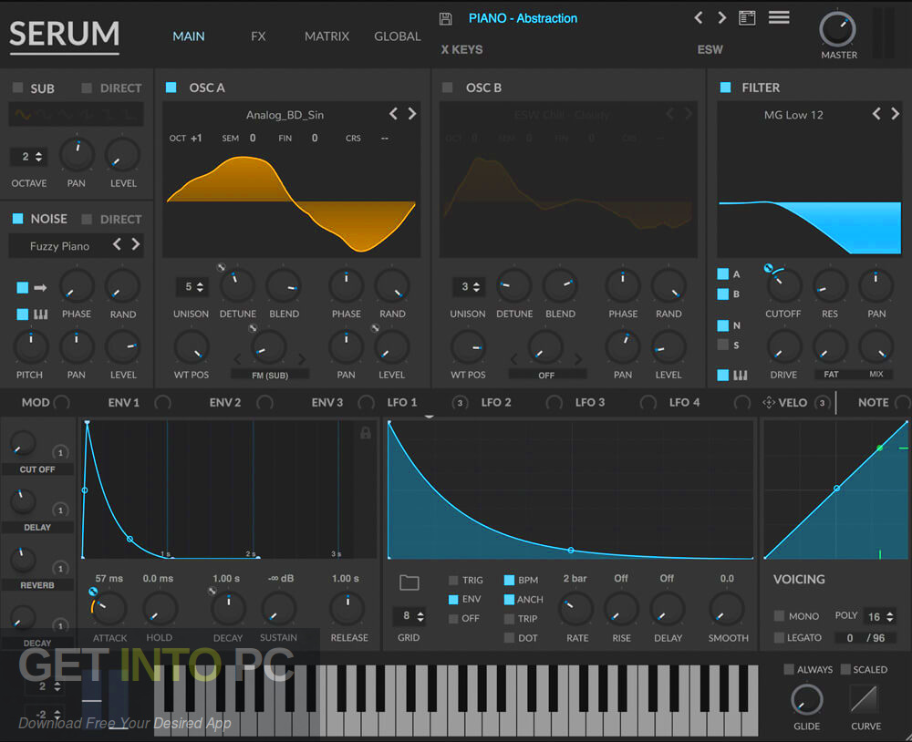Open the MG Low 12 filter type menu
The height and width of the screenshot is (742, 912).
pyautogui.click(x=793, y=115)
